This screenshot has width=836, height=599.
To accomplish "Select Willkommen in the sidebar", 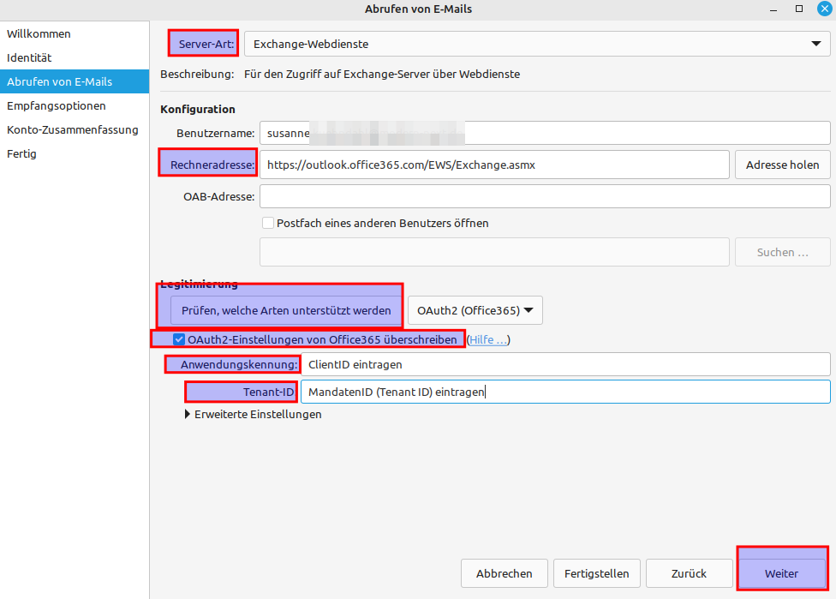I will point(39,34).
